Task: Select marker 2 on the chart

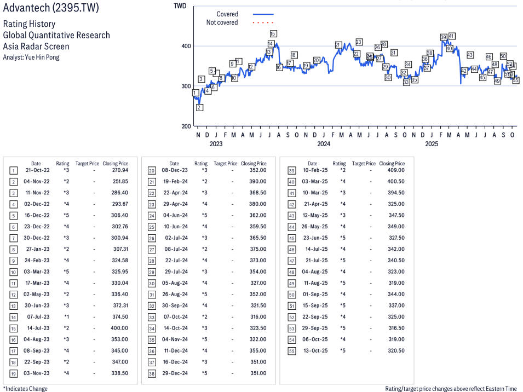Action: [x=199, y=107]
